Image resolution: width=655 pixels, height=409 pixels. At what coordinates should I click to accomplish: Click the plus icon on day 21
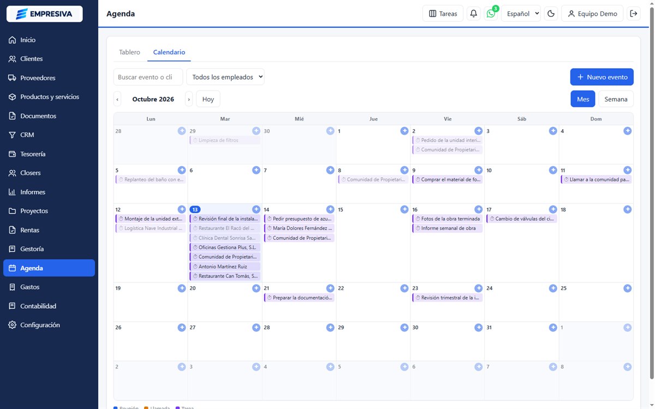[330, 288]
